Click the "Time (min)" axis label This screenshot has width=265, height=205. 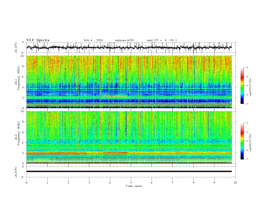click(x=134, y=186)
